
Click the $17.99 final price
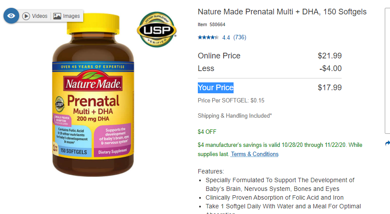click(330, 88)
